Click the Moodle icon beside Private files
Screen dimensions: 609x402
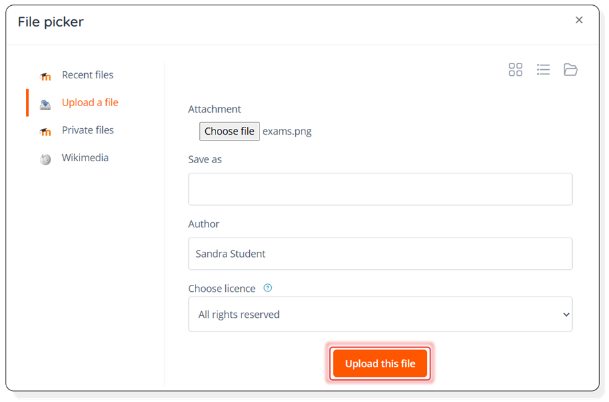pyautogui.click(x=45, y=130)
